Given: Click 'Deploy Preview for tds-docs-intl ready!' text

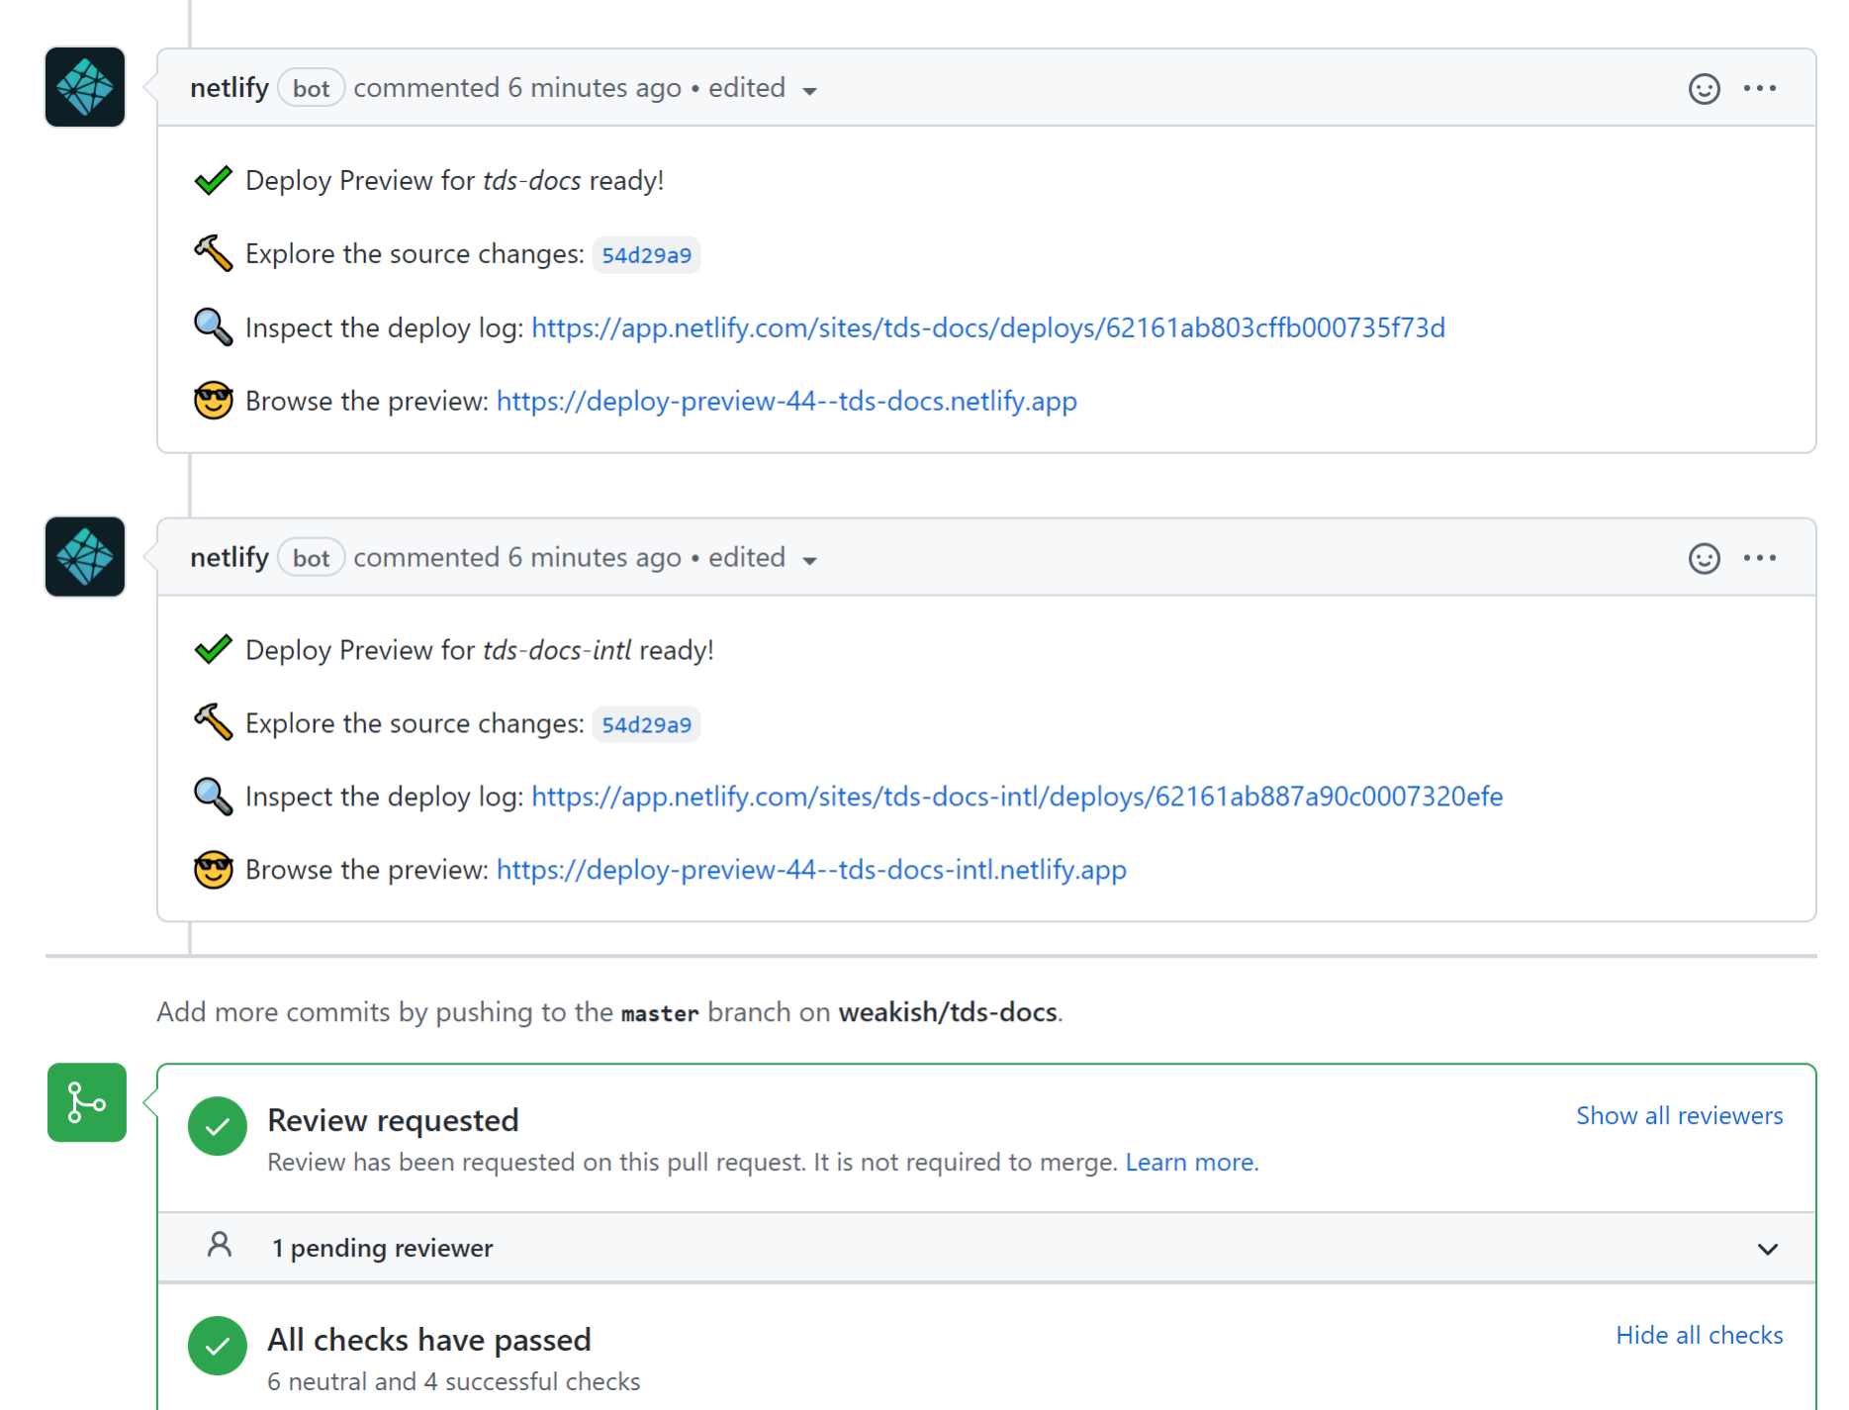Looking at the screenshot, I should click(x=480, y=650).
